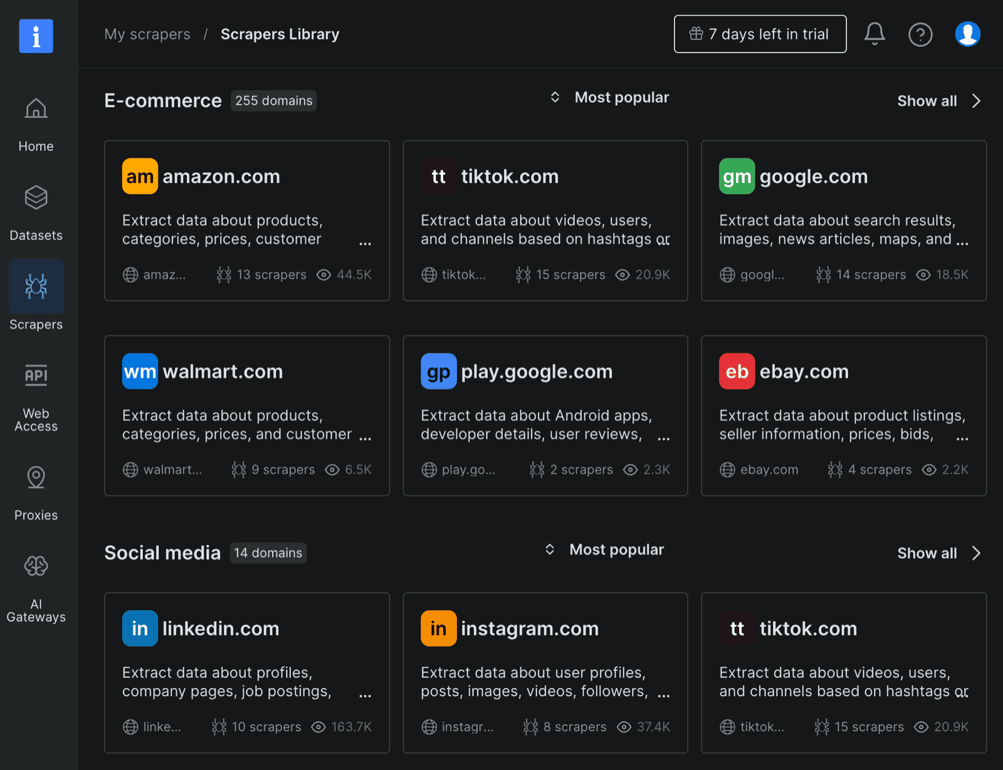Click the amazon.com 'am' logo badge
This screenshot has height=770, width=1003.
(140, 177)
